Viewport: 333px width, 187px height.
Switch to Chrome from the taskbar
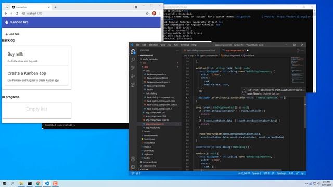(38, 183)
